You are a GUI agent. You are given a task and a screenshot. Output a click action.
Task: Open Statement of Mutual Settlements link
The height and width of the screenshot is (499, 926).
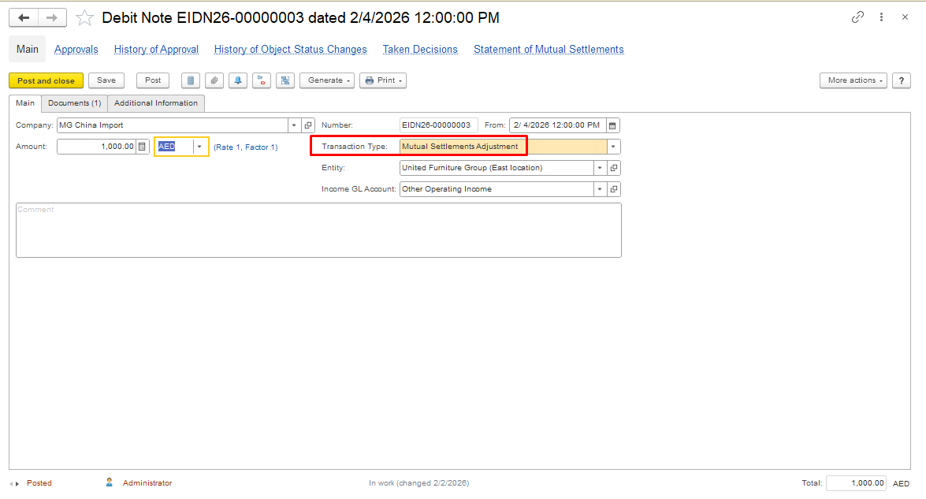[x=549, y=50]
